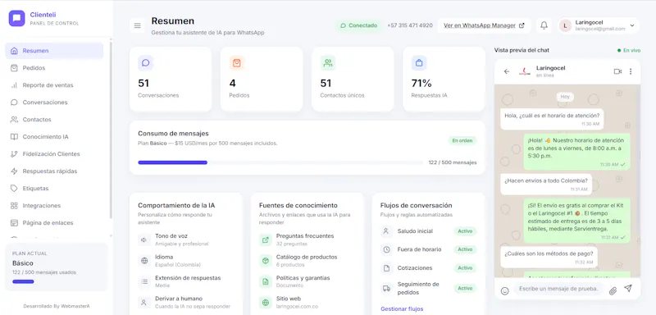Click the Gestionar flujos link
This screenshot has width=656, height=315.
tap(402, 308)
